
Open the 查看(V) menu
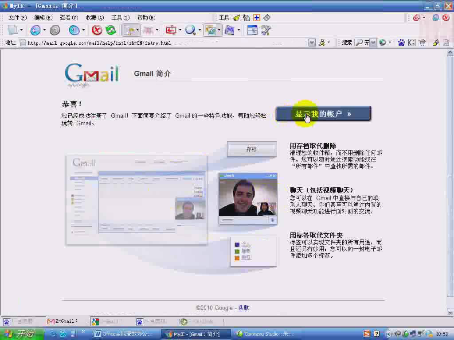pos(69,18)
